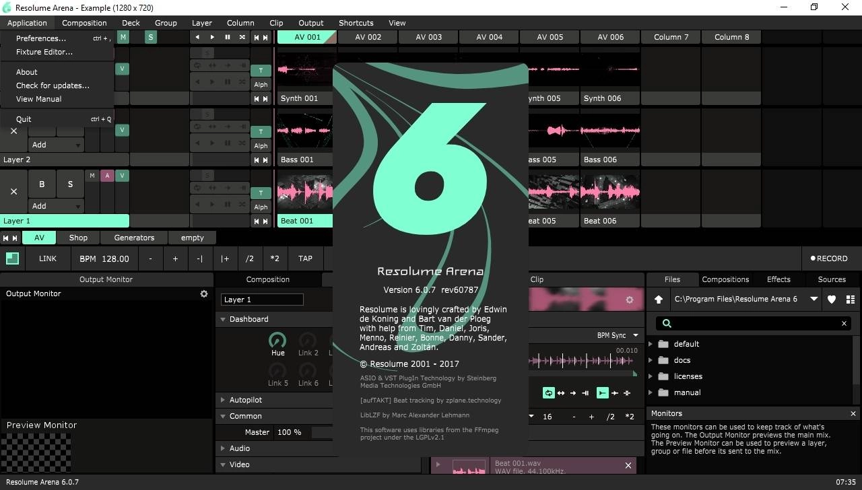Select clip play-once-and-hold mode icon
Screen dimensions: 862x490
[585, 393]
